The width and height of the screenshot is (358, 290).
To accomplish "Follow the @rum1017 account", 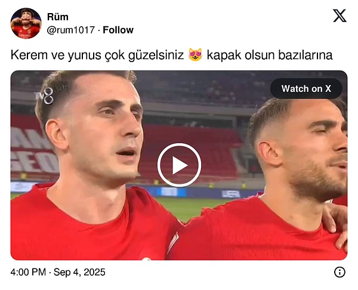I will click(118, 30).
